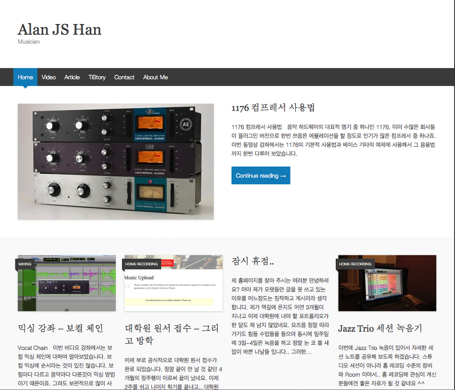Open the 1176 컴프레서 사용법 post title
Screen dimensions: 455x390
pos(273,107)
